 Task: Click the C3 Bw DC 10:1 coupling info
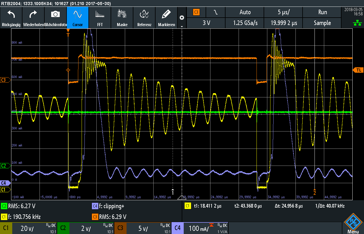coord(166,228)
